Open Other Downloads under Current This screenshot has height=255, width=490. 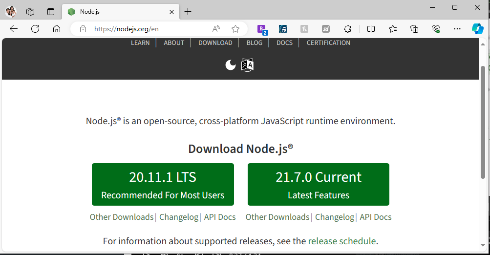[x=277, y=217]
